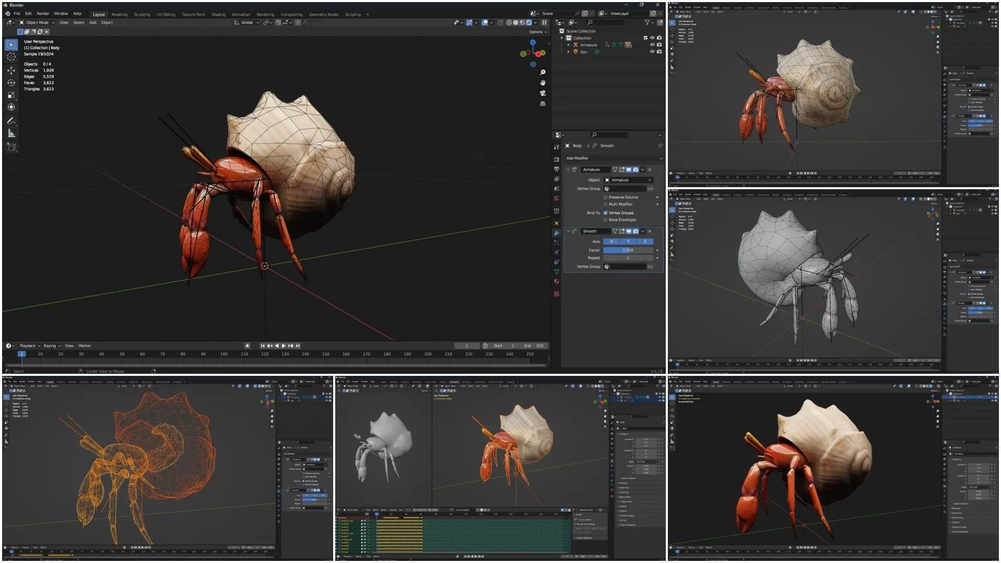Select the 3D Cursor tool
Image resolution: width=1001 pixels, height=563 pixels.
pyautogui.click(x=11, y=57)
